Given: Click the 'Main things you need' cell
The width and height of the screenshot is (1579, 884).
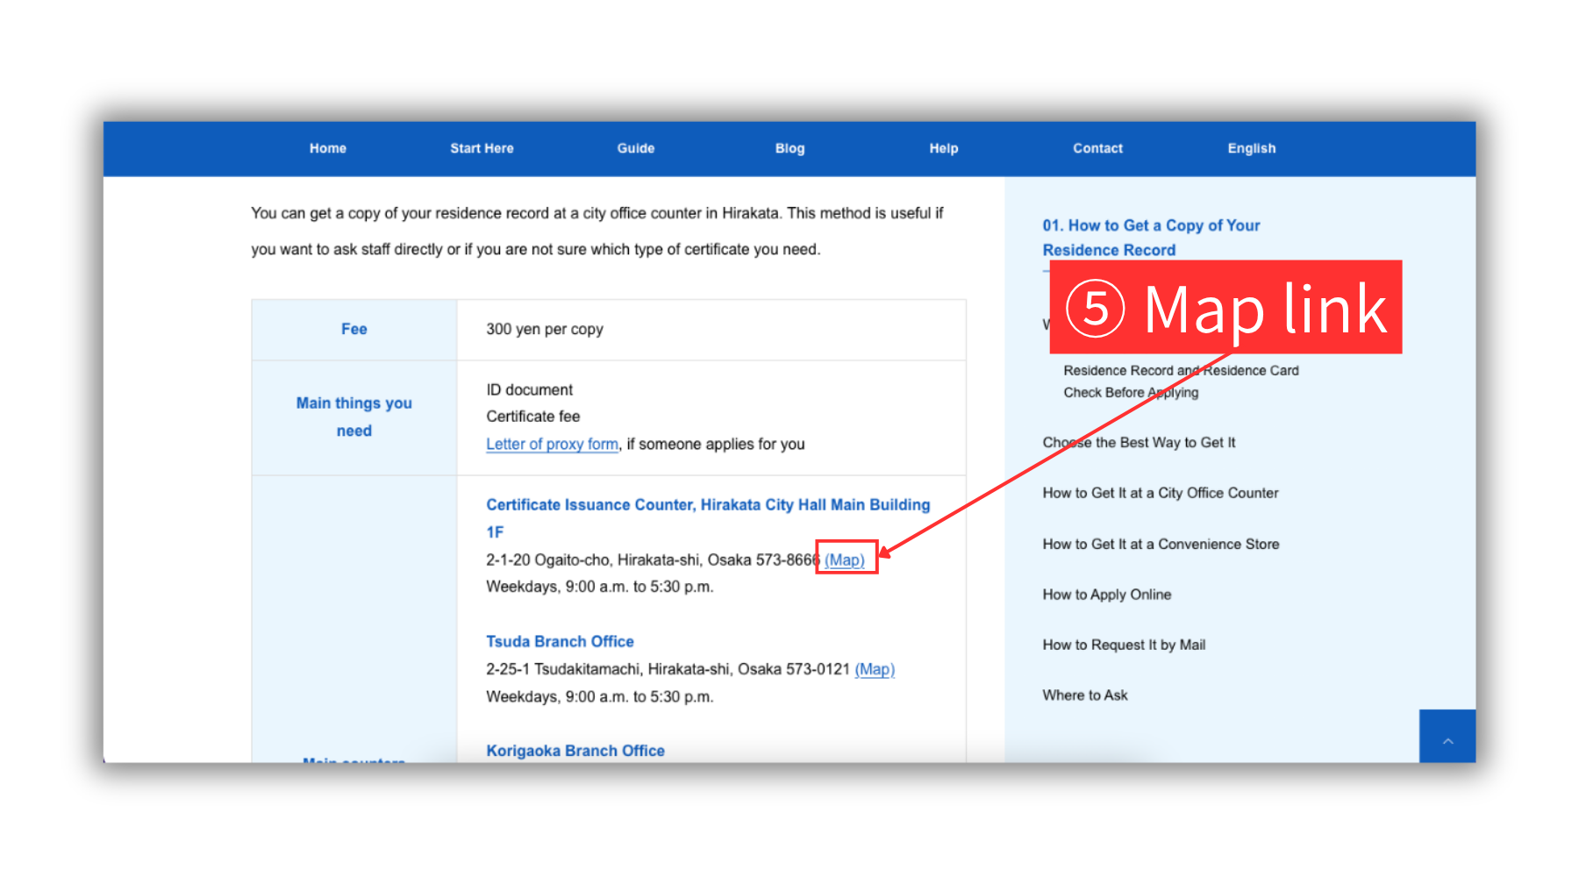Looking at the screenshot, I should pyautogui.click(x=354, y=417).
